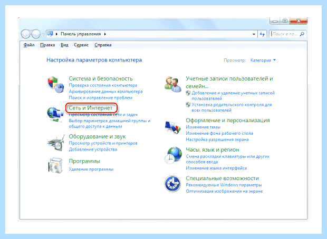Click Изменение фона рабочего стола link
Image resolution: width=327 pixels, height=239 pixels.
click(x=219, y=133)
